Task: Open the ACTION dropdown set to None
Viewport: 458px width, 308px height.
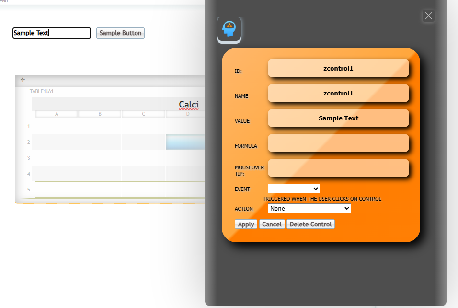Action: click(x=309, y=208)
